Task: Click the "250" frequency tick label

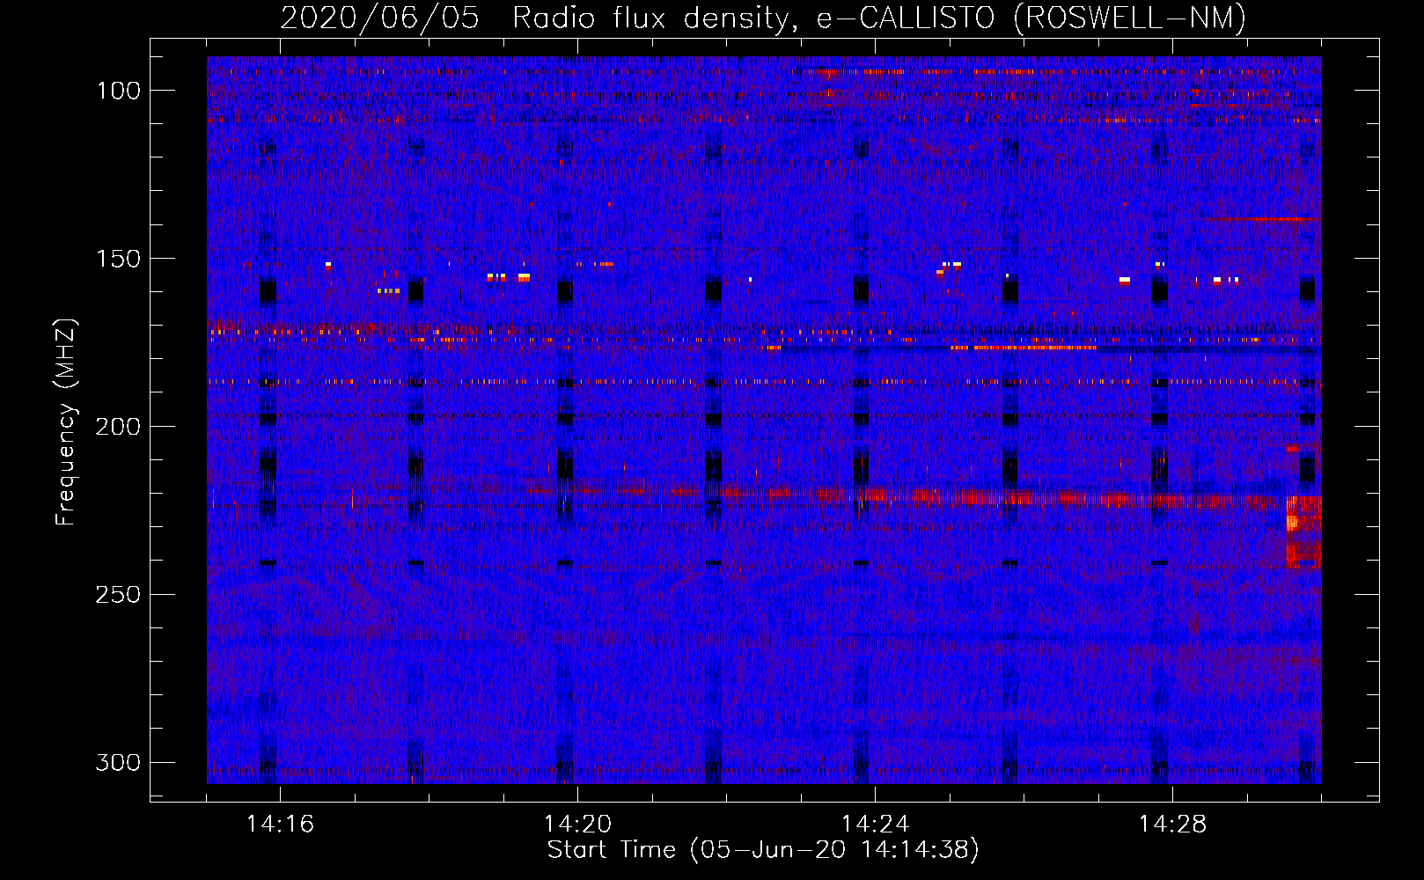Action: (x=119, y=595)
